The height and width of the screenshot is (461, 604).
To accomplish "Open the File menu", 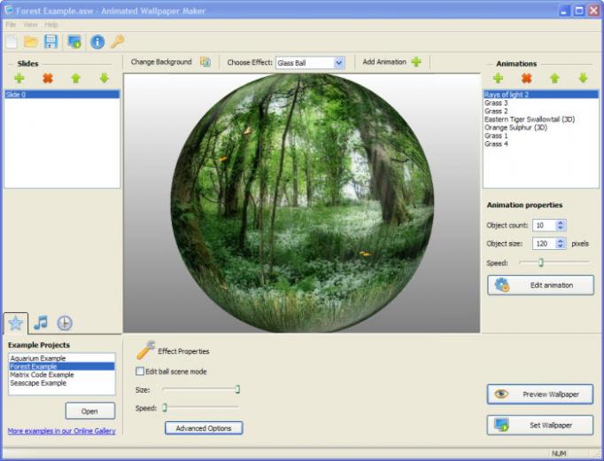I will tap(11, 25).
